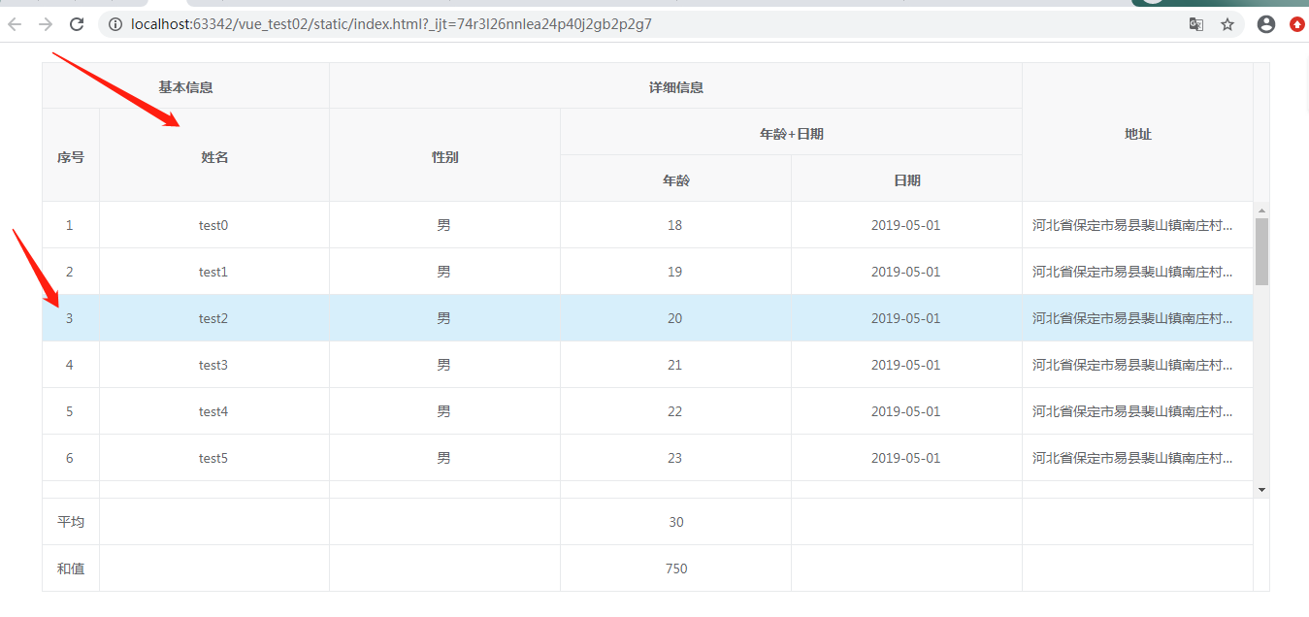Open site information via the info icon
This screenshot has height=617, width=1309.
tap(115, 24)
